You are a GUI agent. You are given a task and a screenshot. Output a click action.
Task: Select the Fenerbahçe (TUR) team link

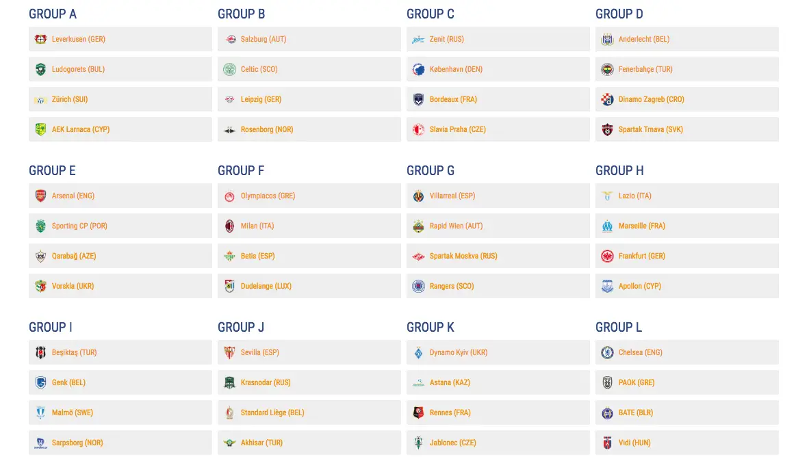(x=645, y=69)
